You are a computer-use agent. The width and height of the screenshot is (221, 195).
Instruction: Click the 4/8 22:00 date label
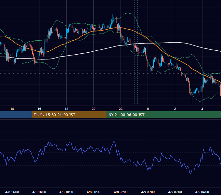click(121, 192)
